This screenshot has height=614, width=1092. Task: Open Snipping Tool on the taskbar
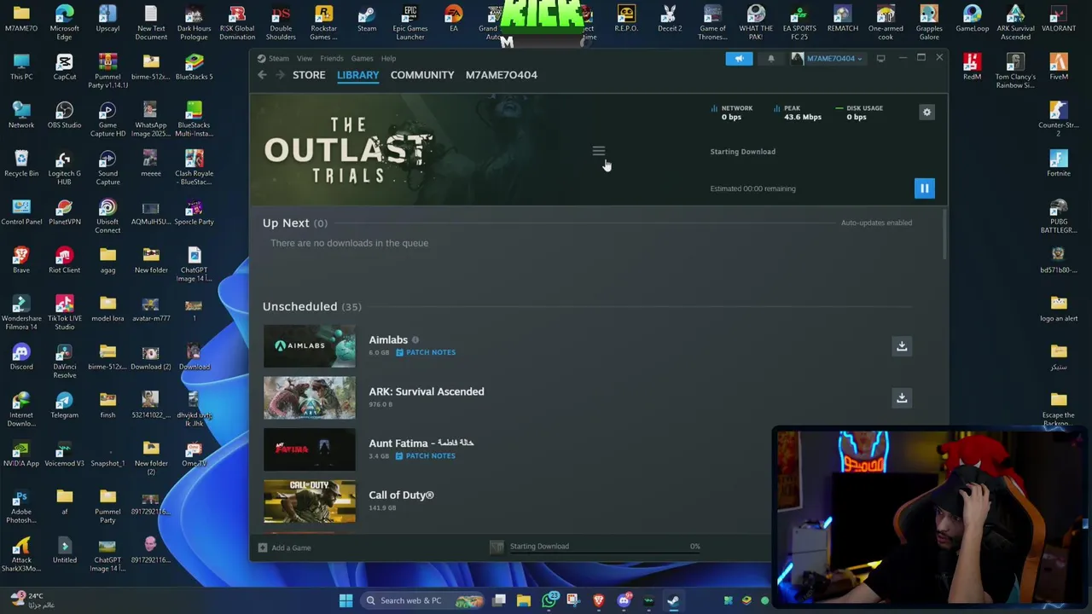[x=572, y=600]
